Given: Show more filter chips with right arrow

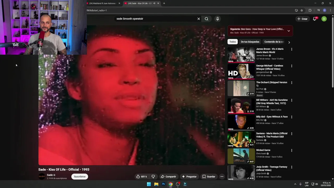Looking at the screenshot, I should click(x=289, y=42).
